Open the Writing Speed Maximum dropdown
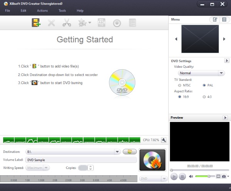This screenshot has height=191, width=231. (x=38, y=168)
